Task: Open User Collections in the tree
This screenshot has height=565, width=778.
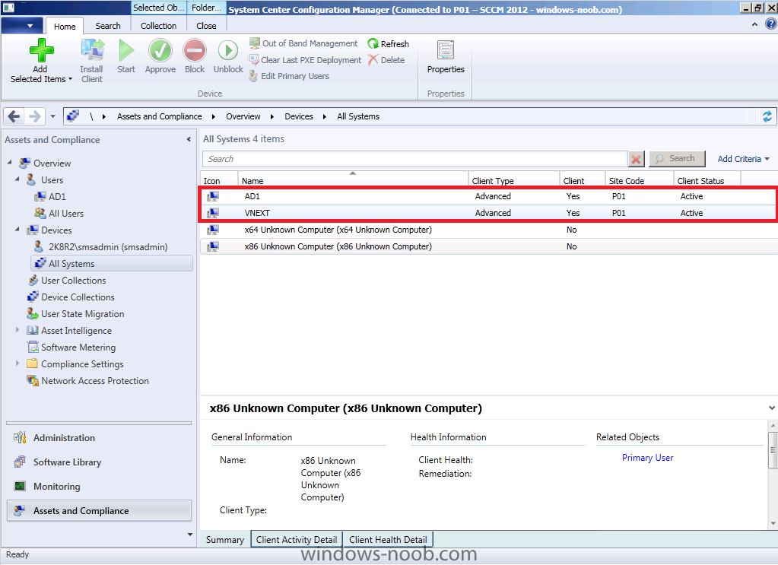Action: point(74,281)
